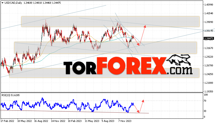Click the 9 Aug 2023 date label
The height and width of the screenshot is (124, 215).
click(x=108, y=121)
